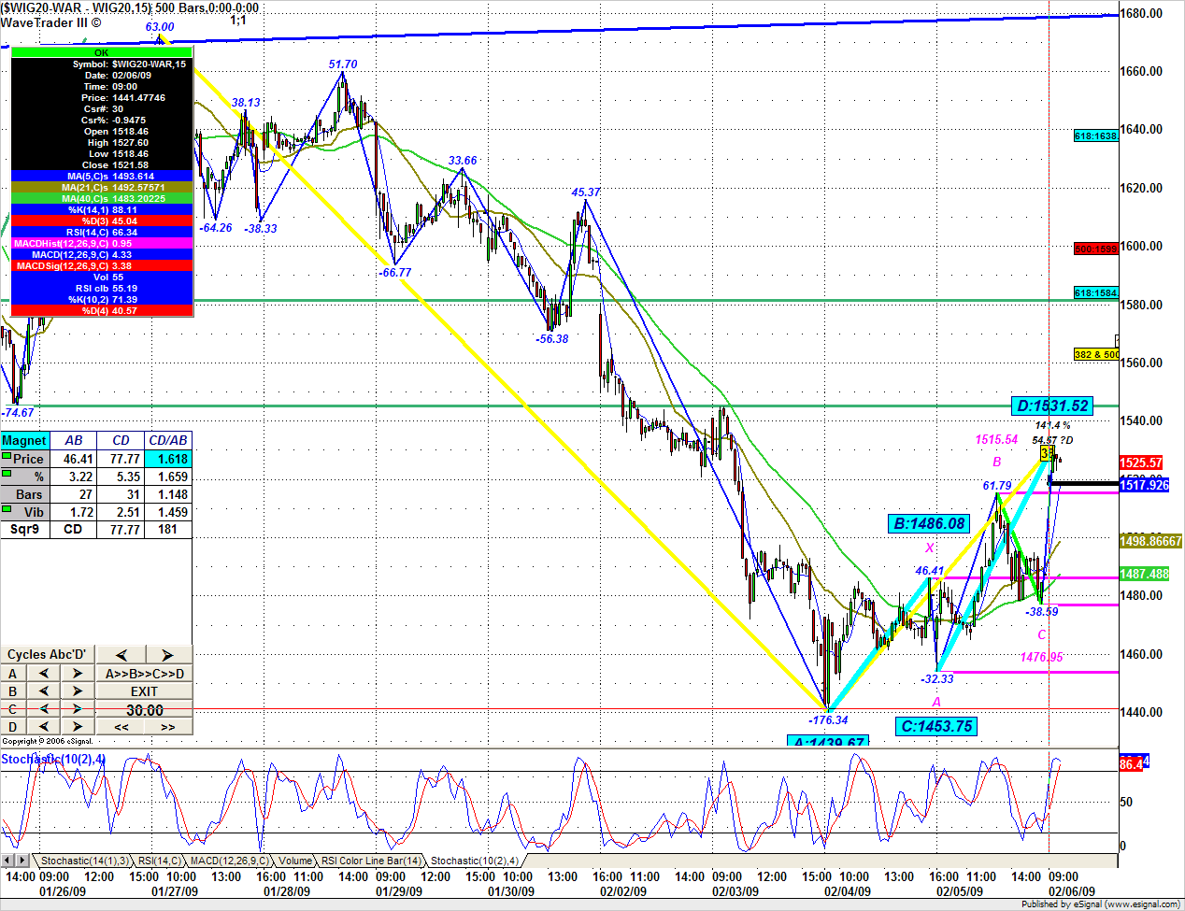
Task: Nudge point C right arrow
Action: (x=78, y=709)
